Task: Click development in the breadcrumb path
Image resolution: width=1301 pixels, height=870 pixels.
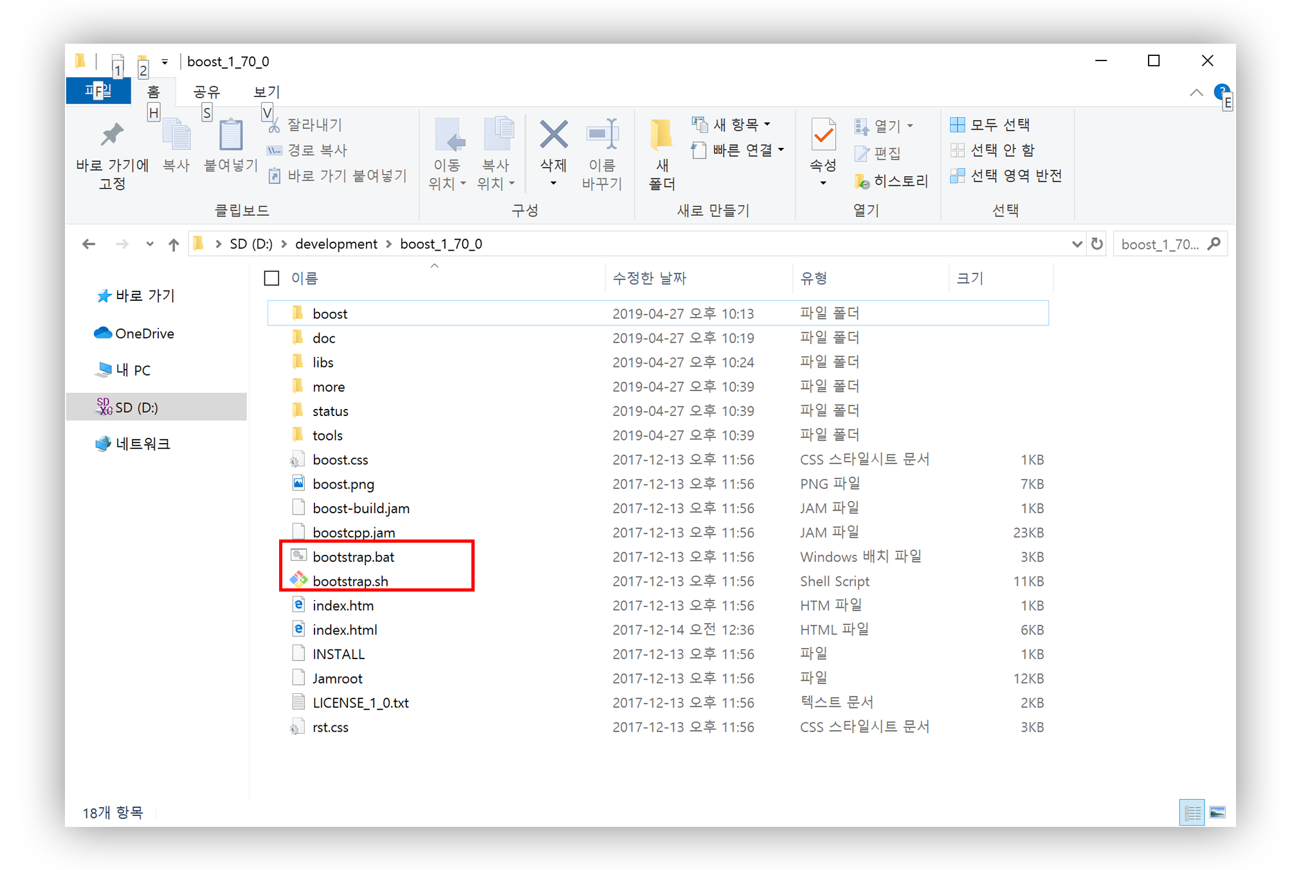Action: (x=336, y=244)
